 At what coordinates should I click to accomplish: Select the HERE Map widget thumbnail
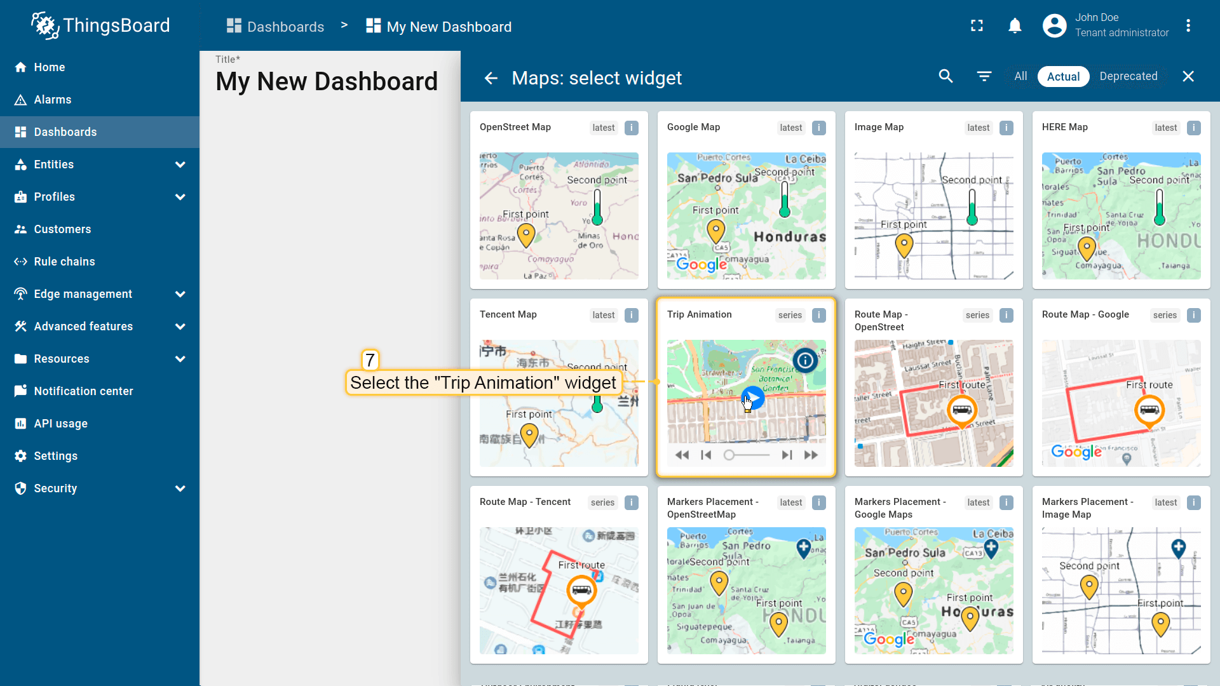click(1122, 216)
